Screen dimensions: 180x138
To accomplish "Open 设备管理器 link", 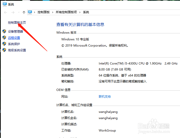I will click(15, 31).
